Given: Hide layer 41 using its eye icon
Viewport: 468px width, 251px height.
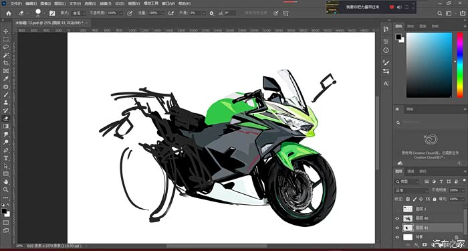Looking at the screenshot, I should [x=397, y=228].
